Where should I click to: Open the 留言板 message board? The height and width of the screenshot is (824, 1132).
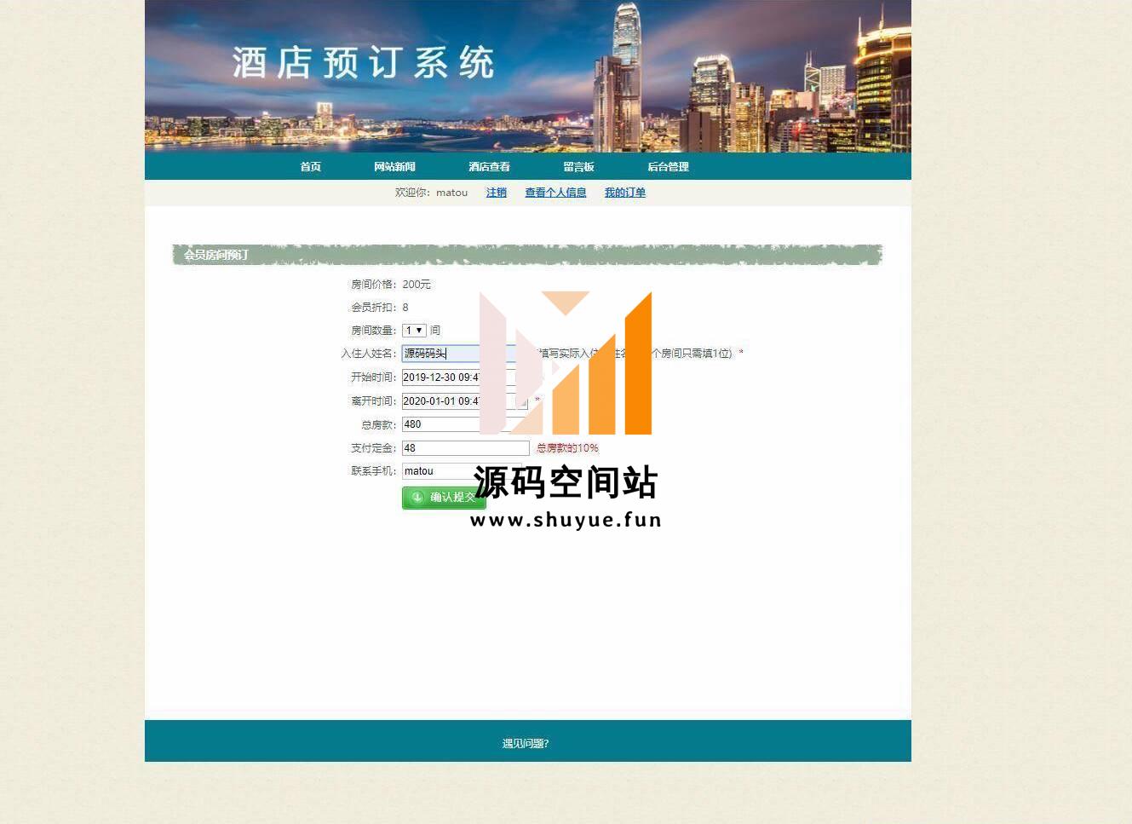coord(578,167)
